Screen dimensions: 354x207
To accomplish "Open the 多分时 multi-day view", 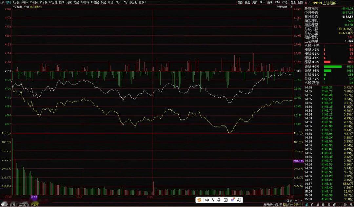I will (x=133, y=2).
